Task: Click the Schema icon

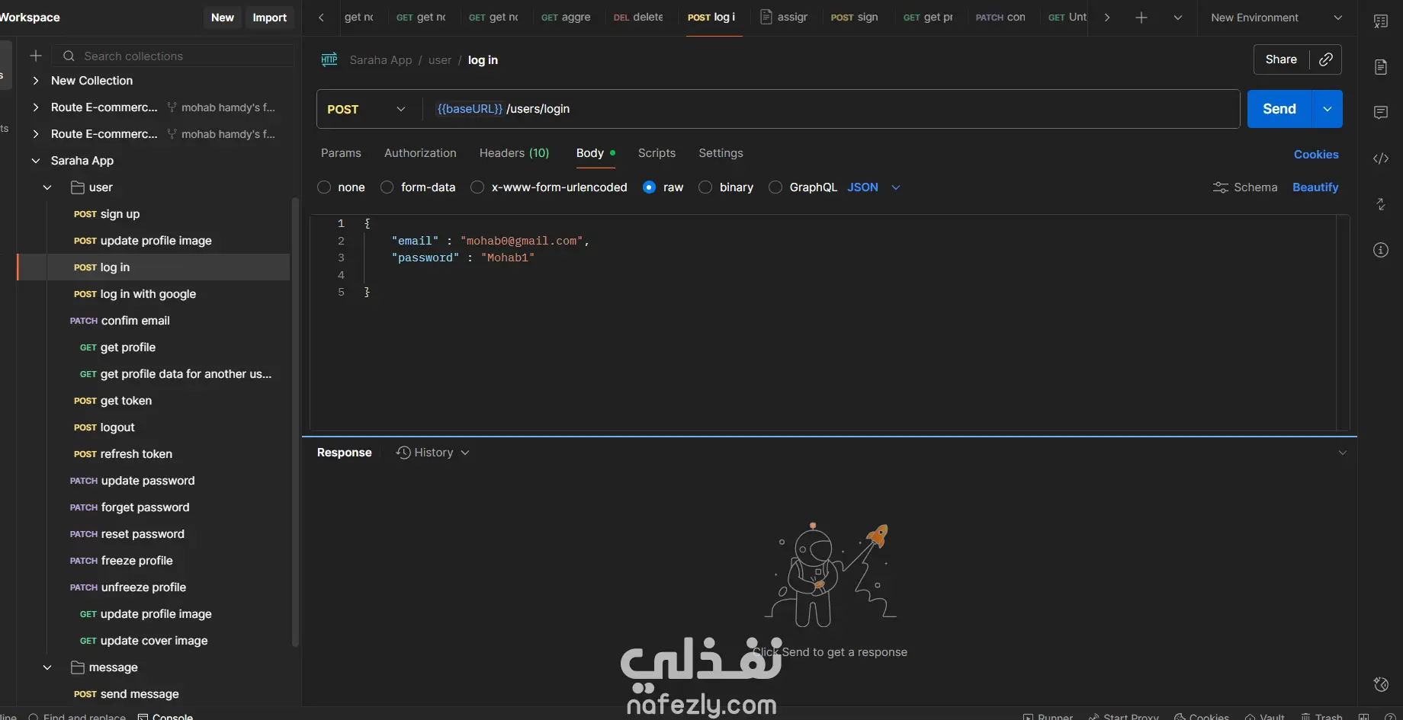Action: click(x=1221, y=187)
